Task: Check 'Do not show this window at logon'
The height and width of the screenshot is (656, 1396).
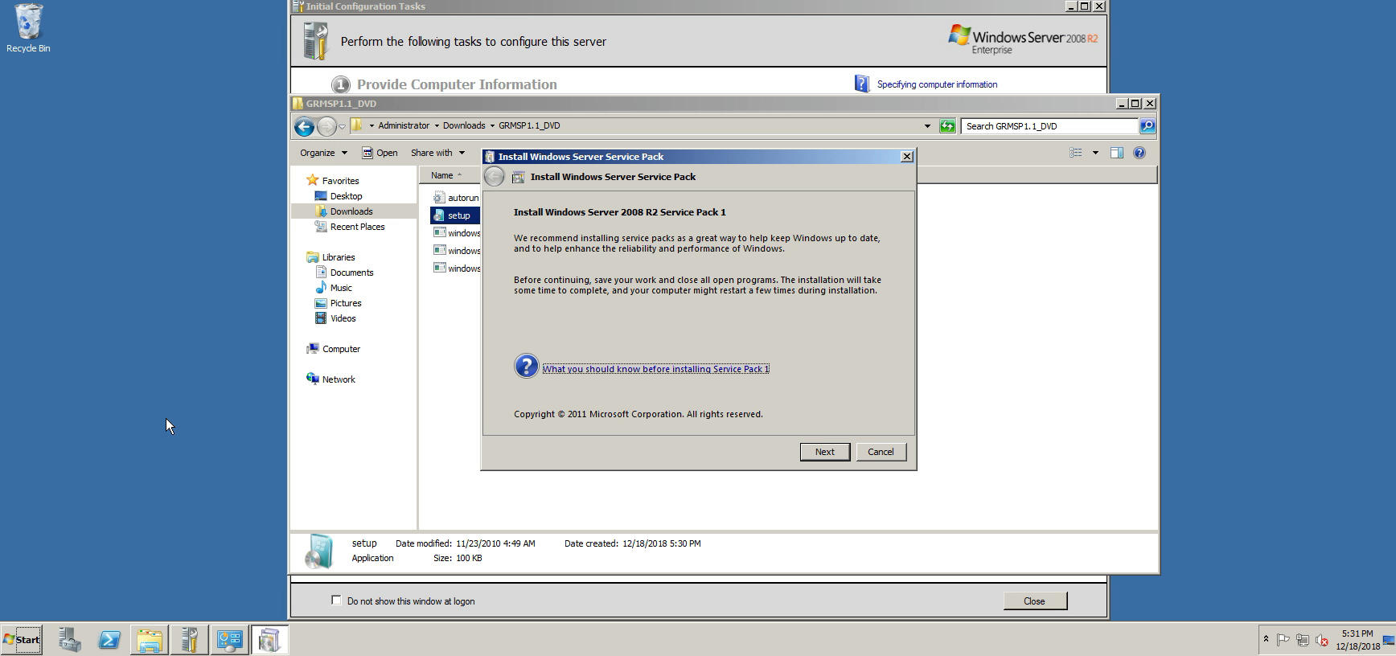Action: tap(336, 601)
